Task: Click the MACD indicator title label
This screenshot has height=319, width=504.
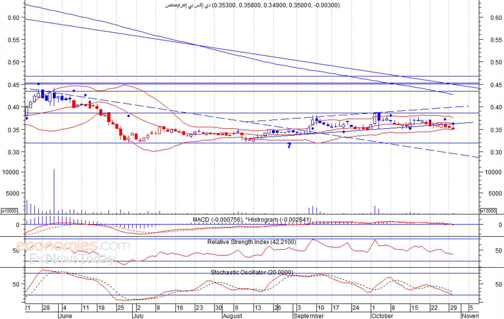Action: click(x=252, y=220)
